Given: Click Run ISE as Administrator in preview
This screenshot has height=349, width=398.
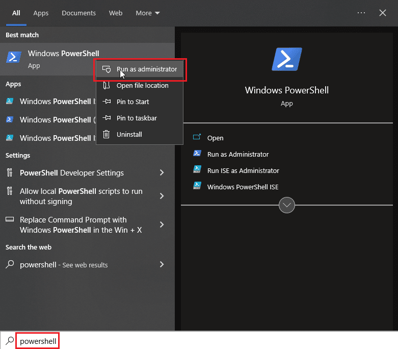Looking at the screenshot, I should coord(243,170).
